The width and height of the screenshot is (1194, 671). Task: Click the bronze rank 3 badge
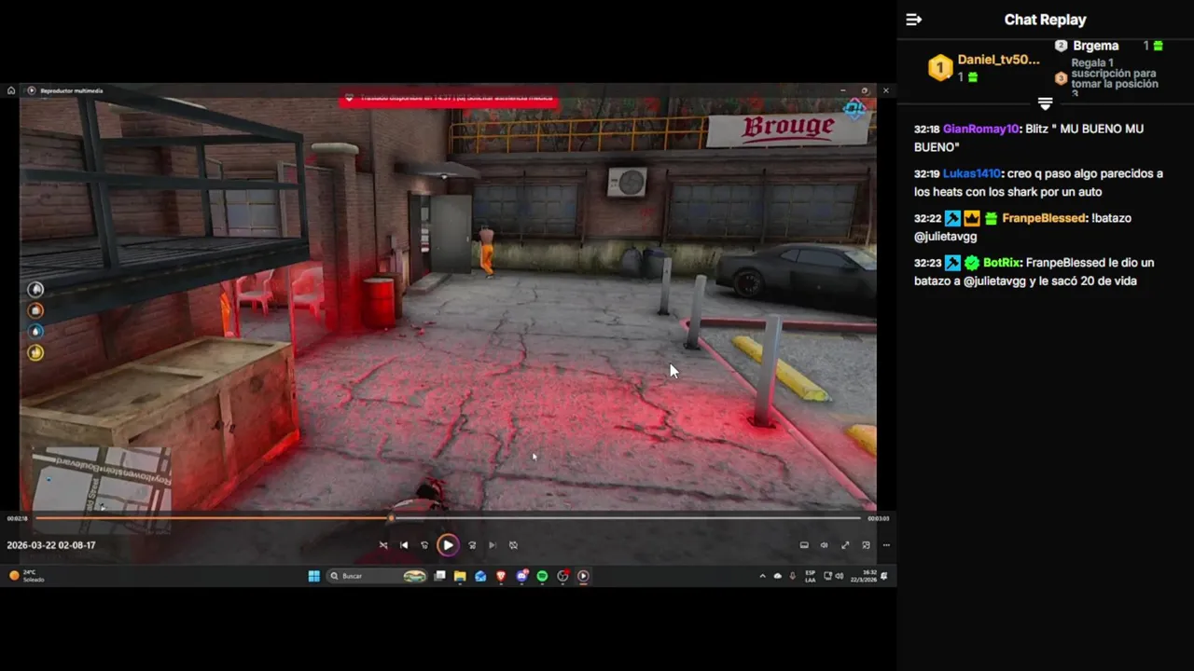click(x=1061, y=78)
